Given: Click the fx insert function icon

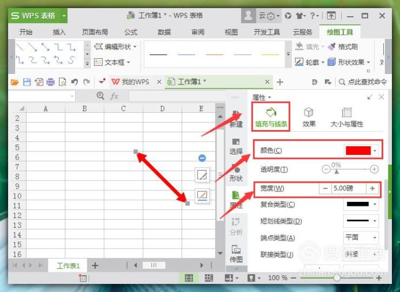Looking at the screenshot, I should pyautogui.click(x=114, y=96).
